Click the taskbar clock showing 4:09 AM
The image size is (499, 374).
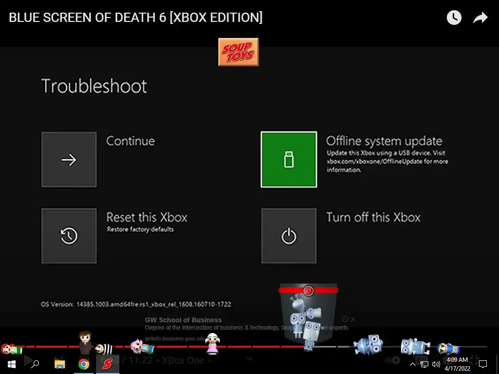[x=457, y=364]
